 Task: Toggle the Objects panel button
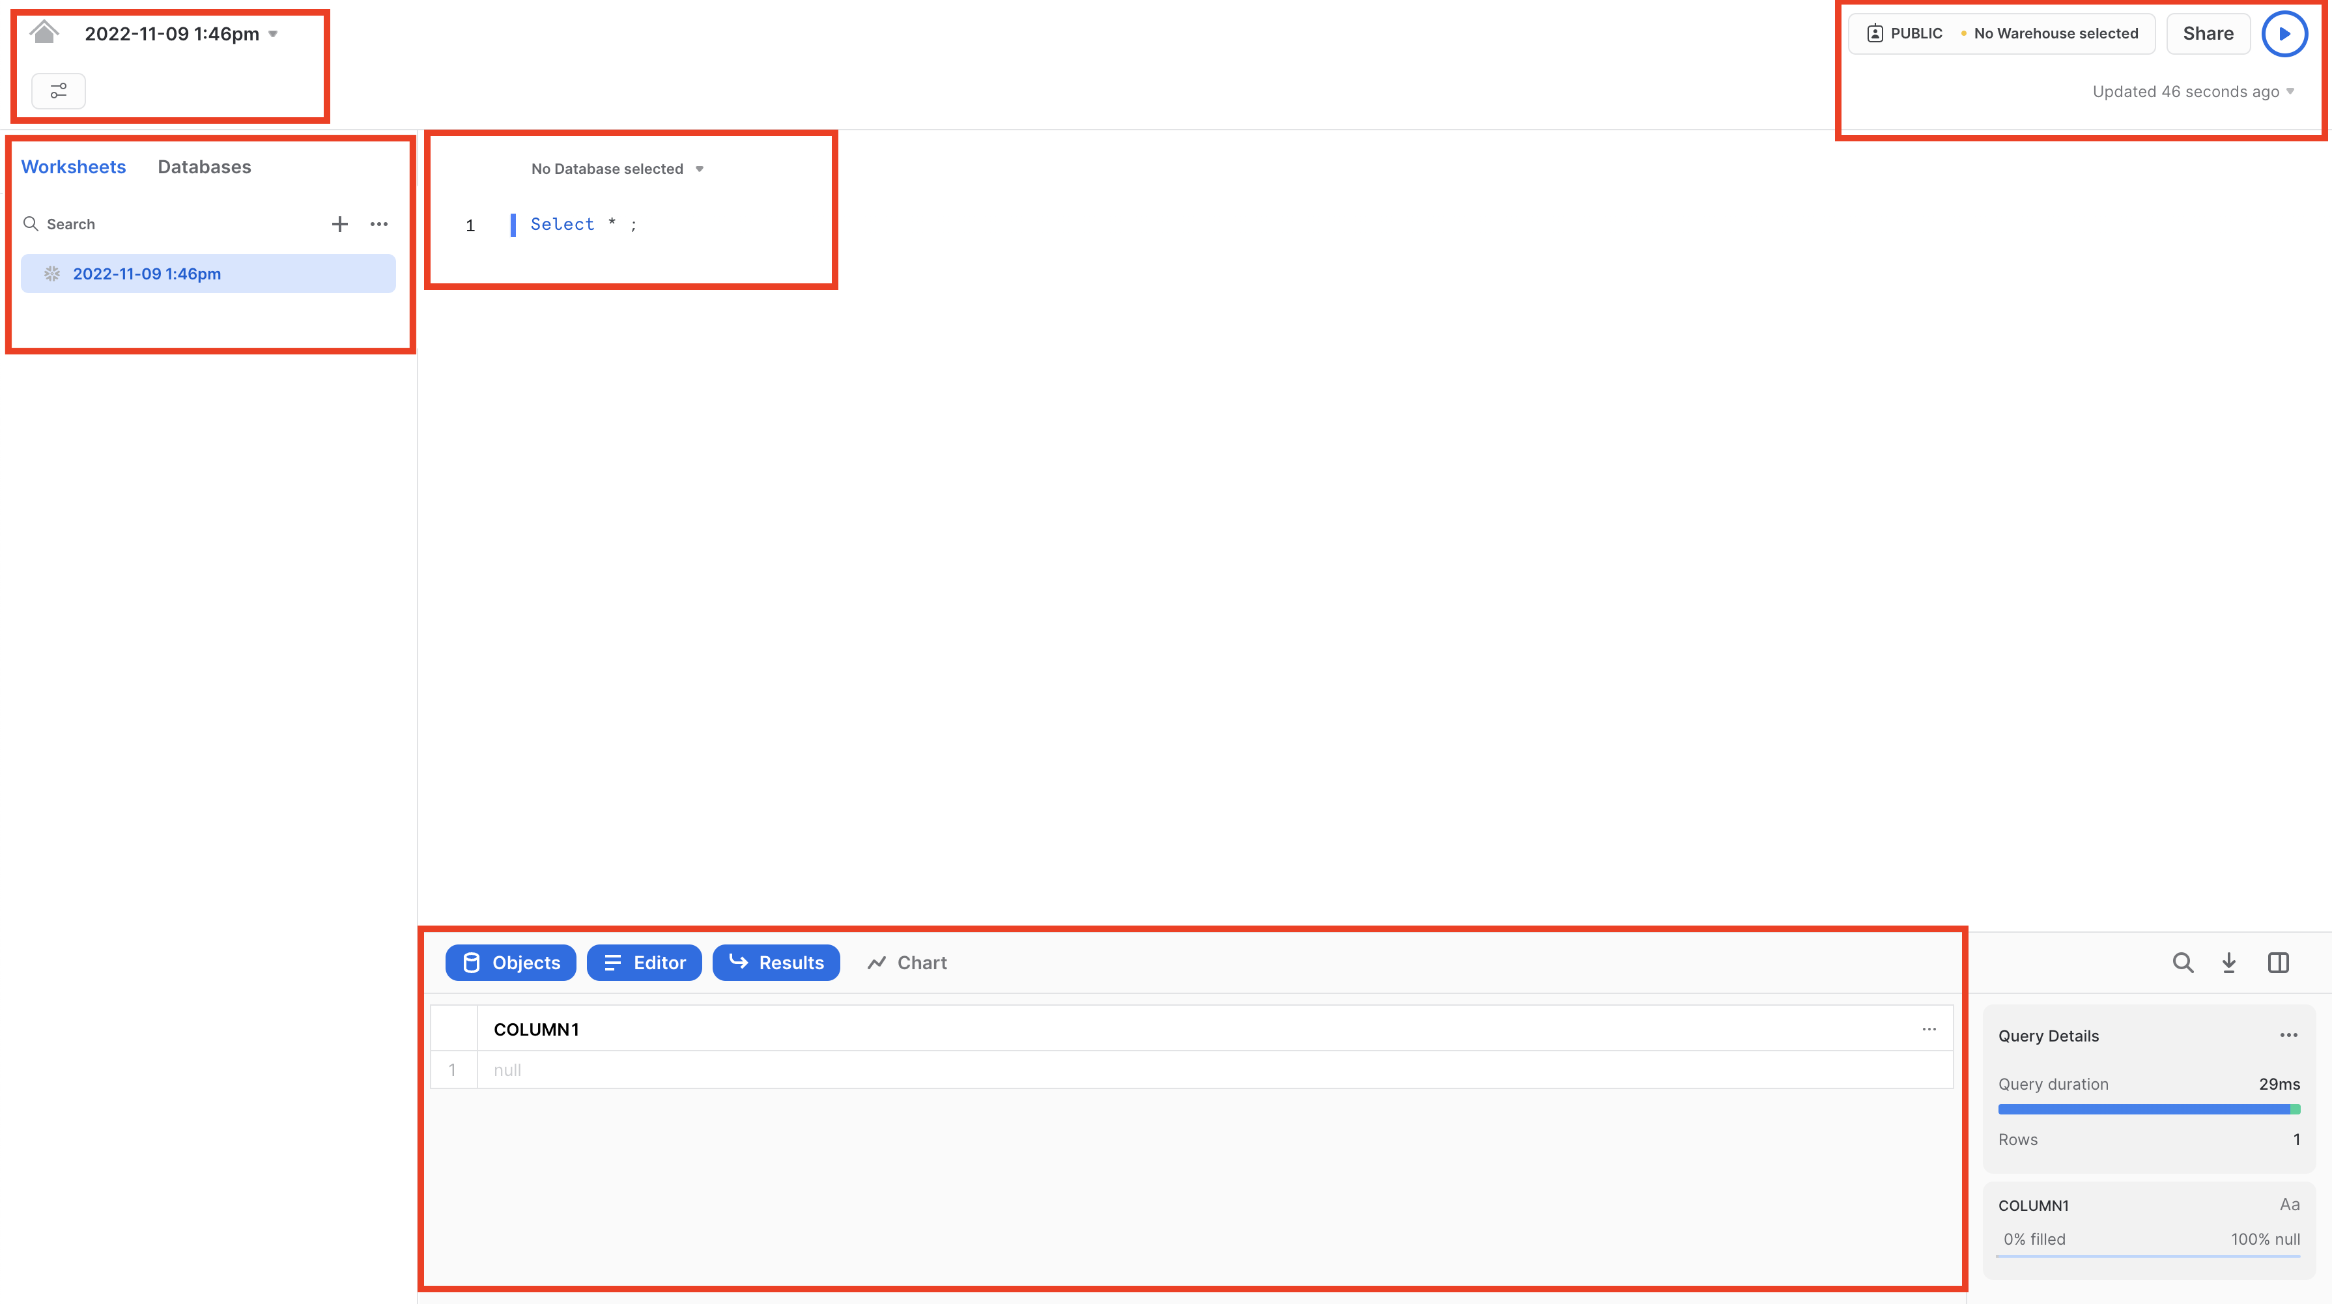click(511, 962)
